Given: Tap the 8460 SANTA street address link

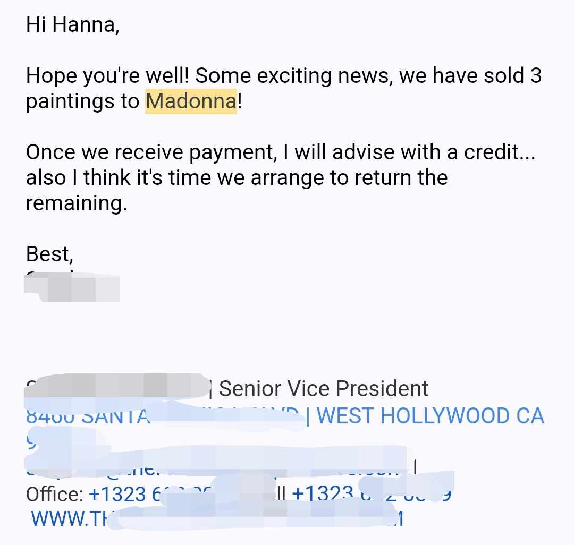Looking at the screenshot, I should pos(88,416).
